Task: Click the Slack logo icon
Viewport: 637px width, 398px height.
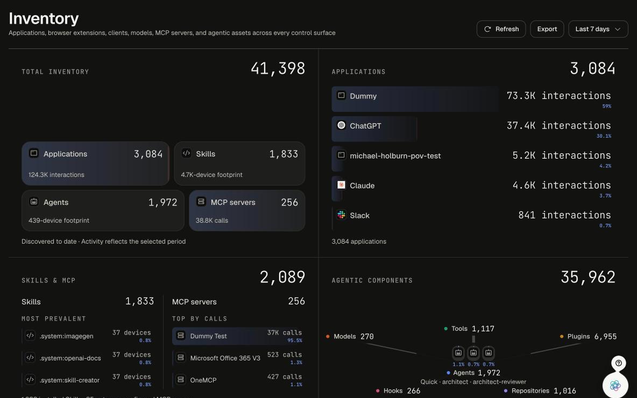Action: tap(341, 215)
